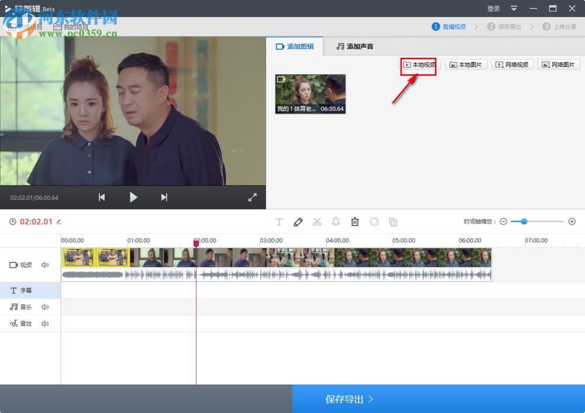Viewport: 585px width, 413px height.
Task: Open the title bar dropdown menu
Action: point(514,8)
